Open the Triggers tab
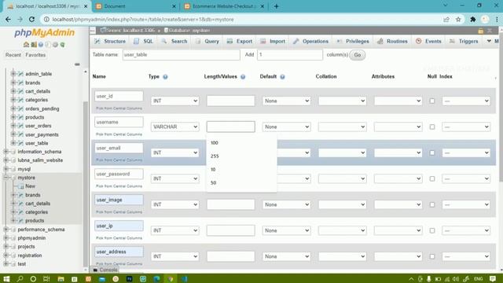 pyautogui.click(x=464, y=41)
